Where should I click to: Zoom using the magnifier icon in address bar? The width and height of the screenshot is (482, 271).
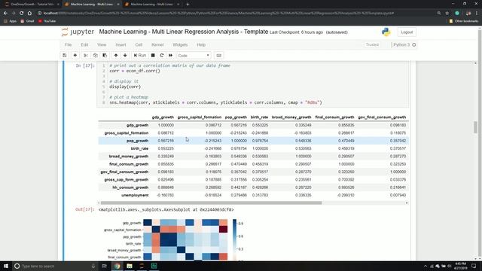click(439, 14)
